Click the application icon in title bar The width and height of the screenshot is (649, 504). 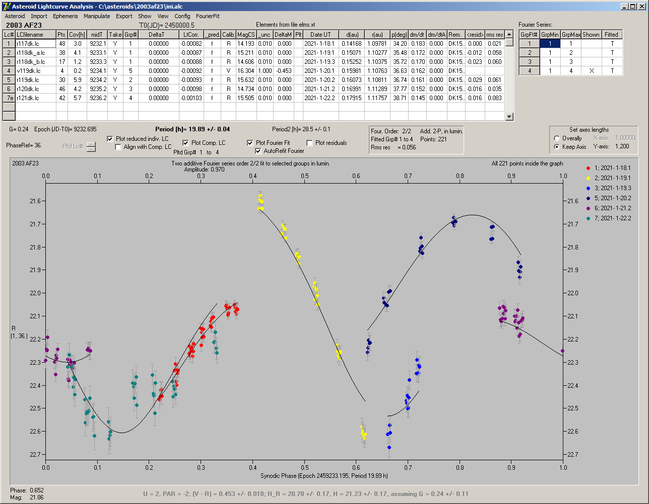coord(6,6)
